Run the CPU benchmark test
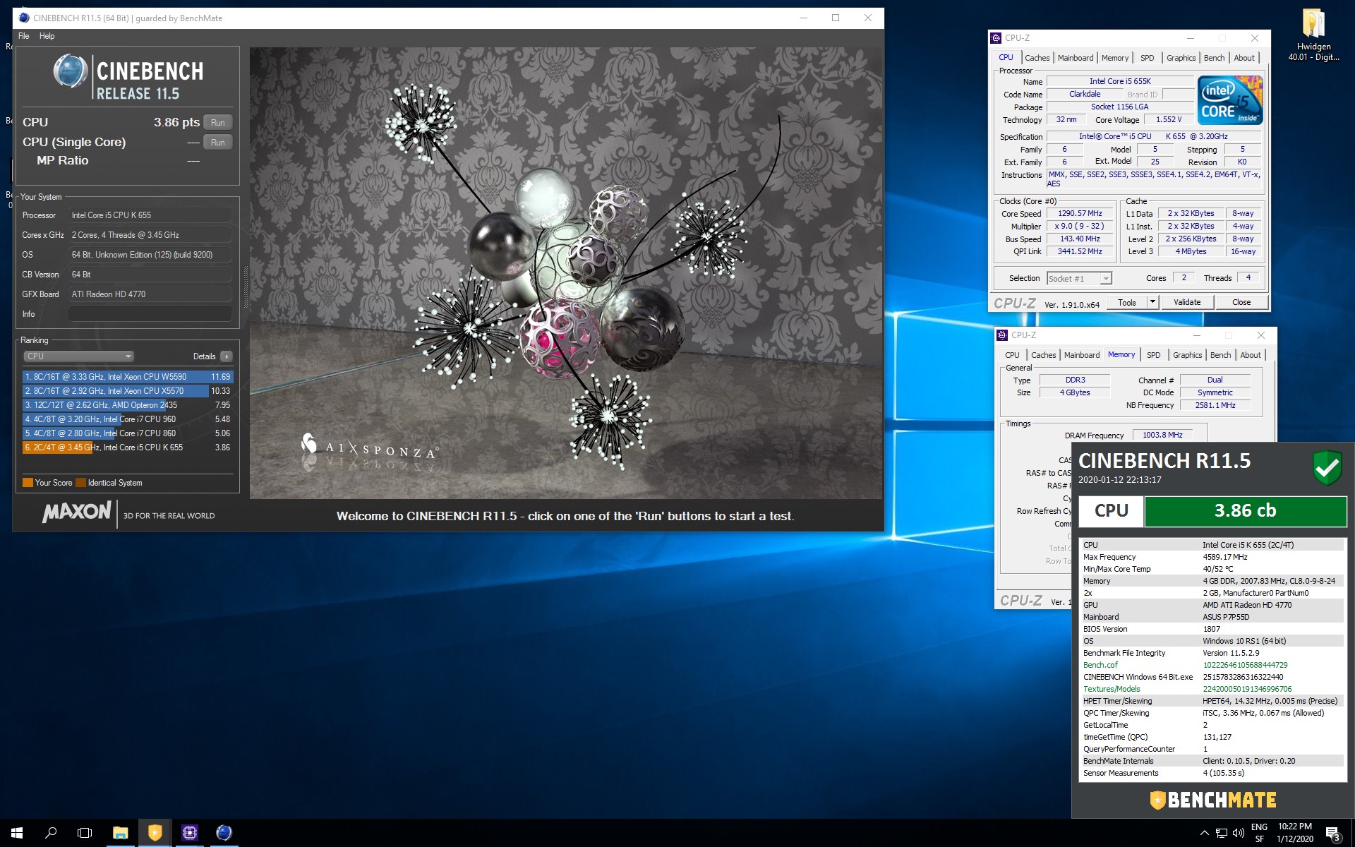1355x847 pixels. click(217, 123)
